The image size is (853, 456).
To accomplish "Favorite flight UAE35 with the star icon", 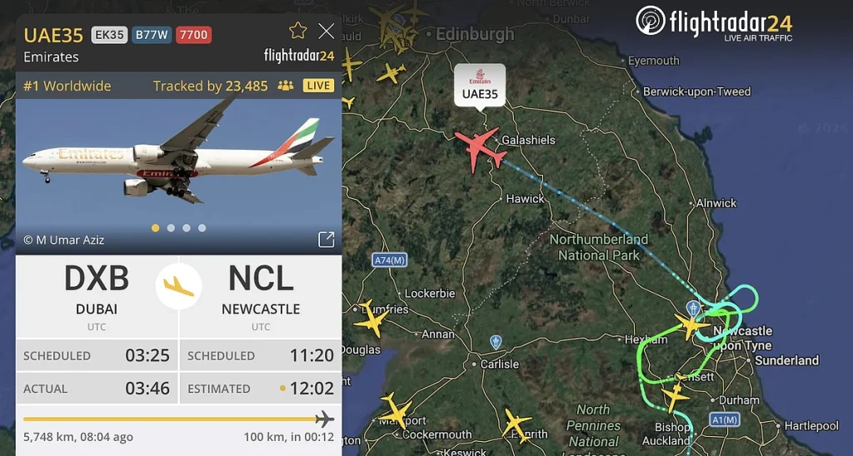I will [x=297, y=31].
